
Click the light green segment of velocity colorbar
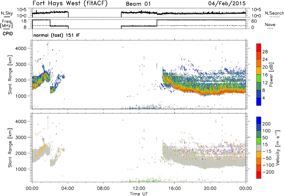(x=259, y=141)
